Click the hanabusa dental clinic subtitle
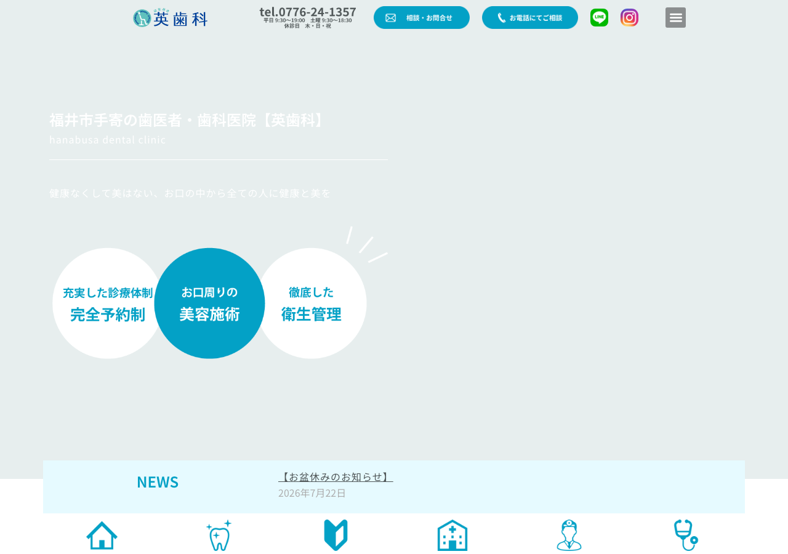 click(x=108, y=140)
